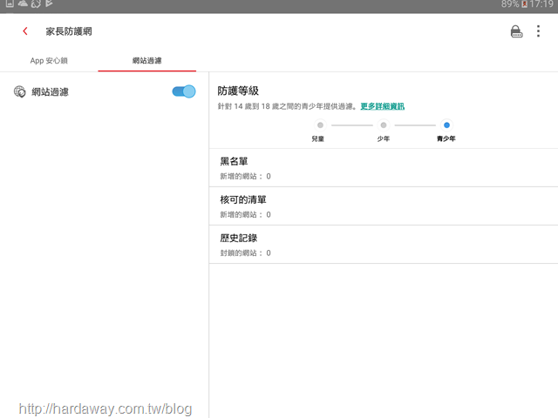The image size is (558, 418).
Task: Open the lock/password icon in header
Action: [516, 31]
